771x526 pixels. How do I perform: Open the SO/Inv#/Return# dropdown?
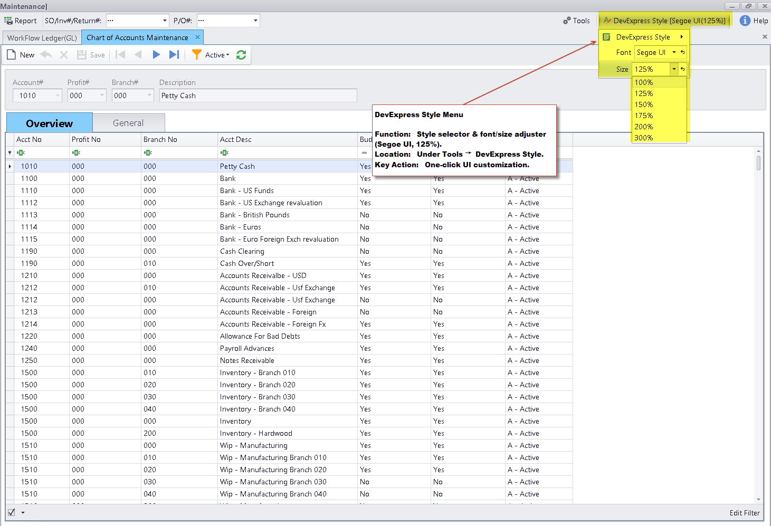coord(165,21)
